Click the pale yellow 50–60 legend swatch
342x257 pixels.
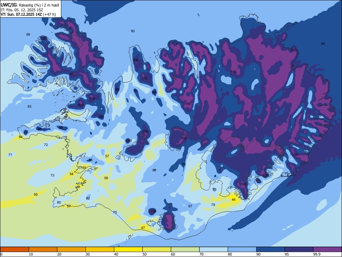[x=157, y=249]
